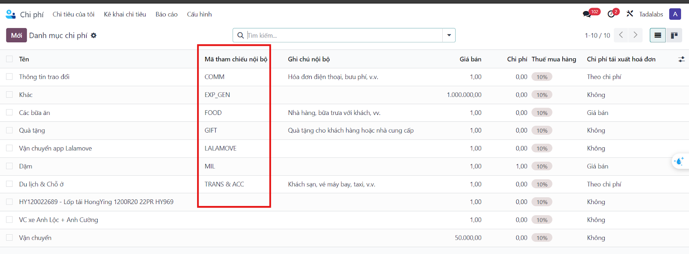This screenshot has width=689, height=254.
Task: Open Chi tiêu của tôi menu
Action: coord(74,14)
